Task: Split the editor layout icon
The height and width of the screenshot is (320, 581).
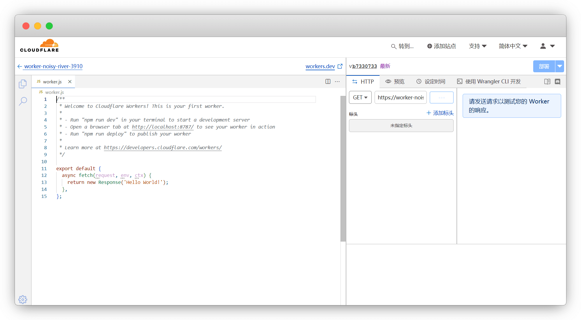Action: pos(328,81)
